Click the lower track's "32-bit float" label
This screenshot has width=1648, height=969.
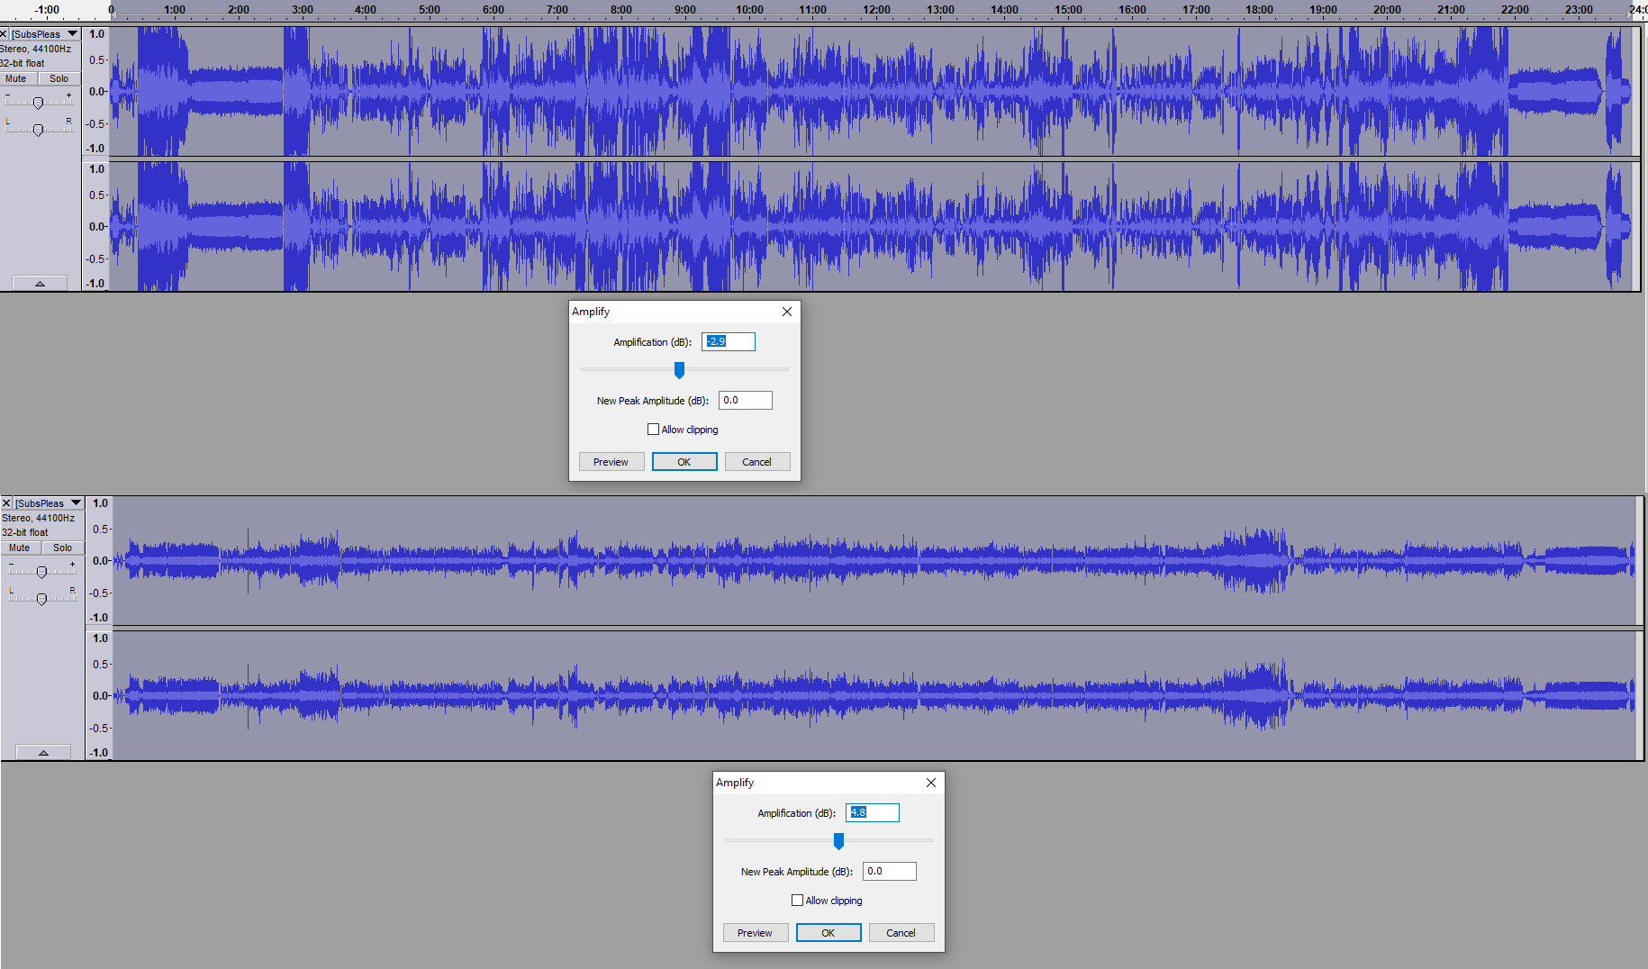coord(25,532)
